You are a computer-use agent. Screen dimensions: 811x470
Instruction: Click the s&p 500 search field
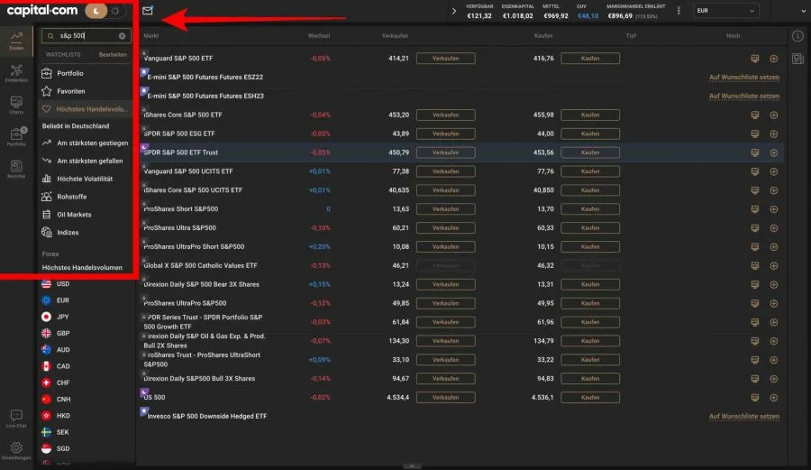point(86,36)
